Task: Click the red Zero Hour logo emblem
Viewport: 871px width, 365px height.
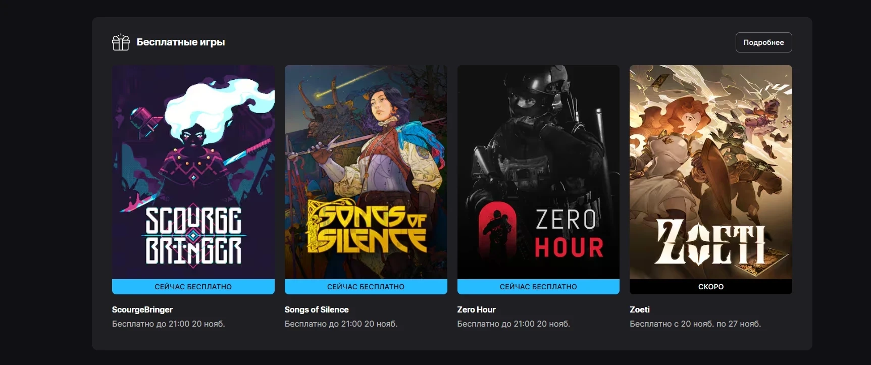Action: 497,231
